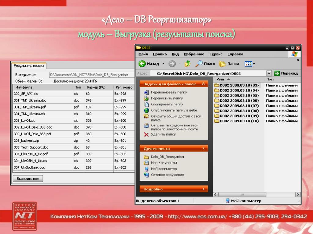The height and width of the screenshot is (234, 313).
Task: Expand the Details panel chevron
Action: (x=203, y=189)
